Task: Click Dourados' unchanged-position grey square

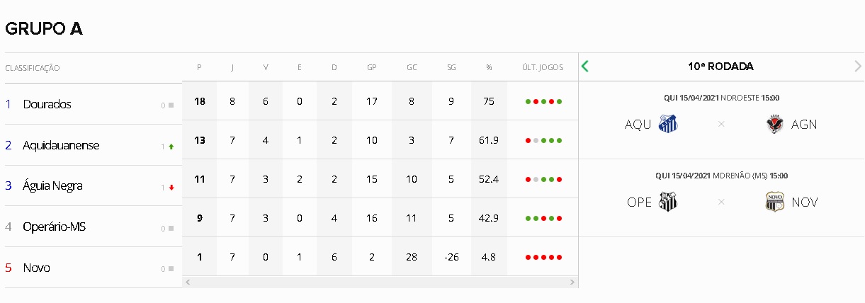Action: pyautogui.click(x=171, y=105)
